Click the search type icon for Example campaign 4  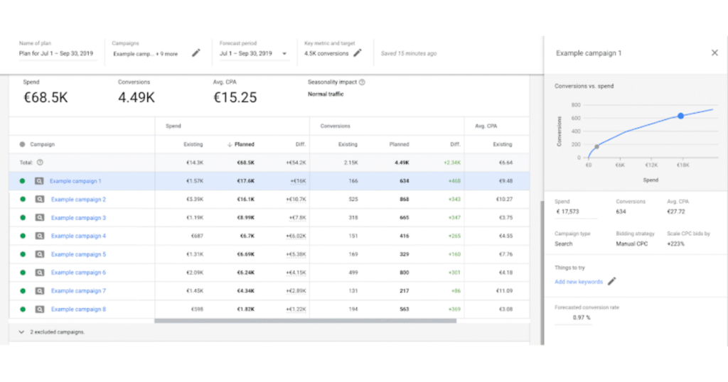click(40, 236)
